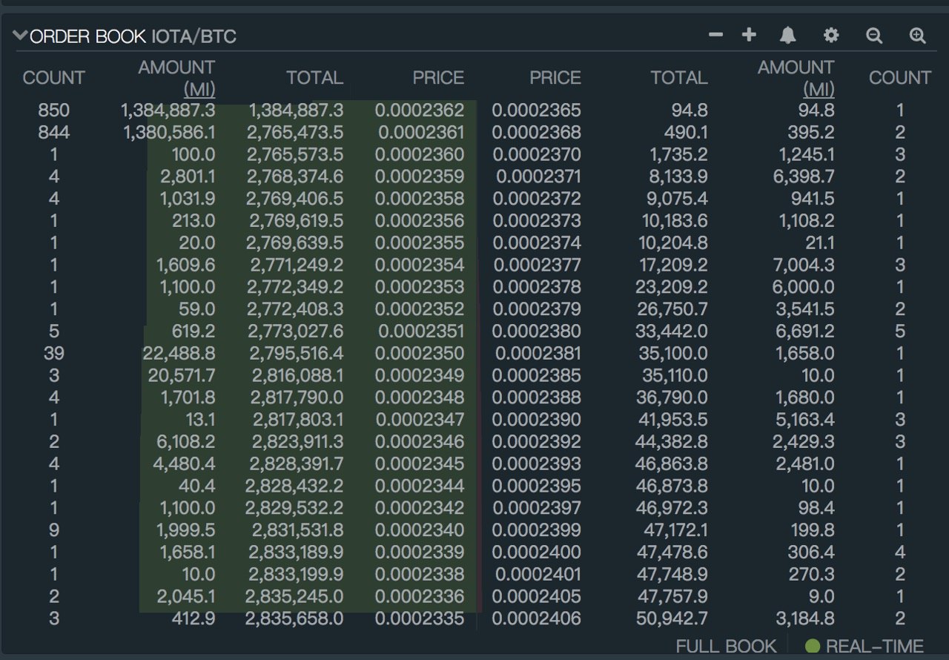
Task: Open order book settings gear
Action: point(831,35)
